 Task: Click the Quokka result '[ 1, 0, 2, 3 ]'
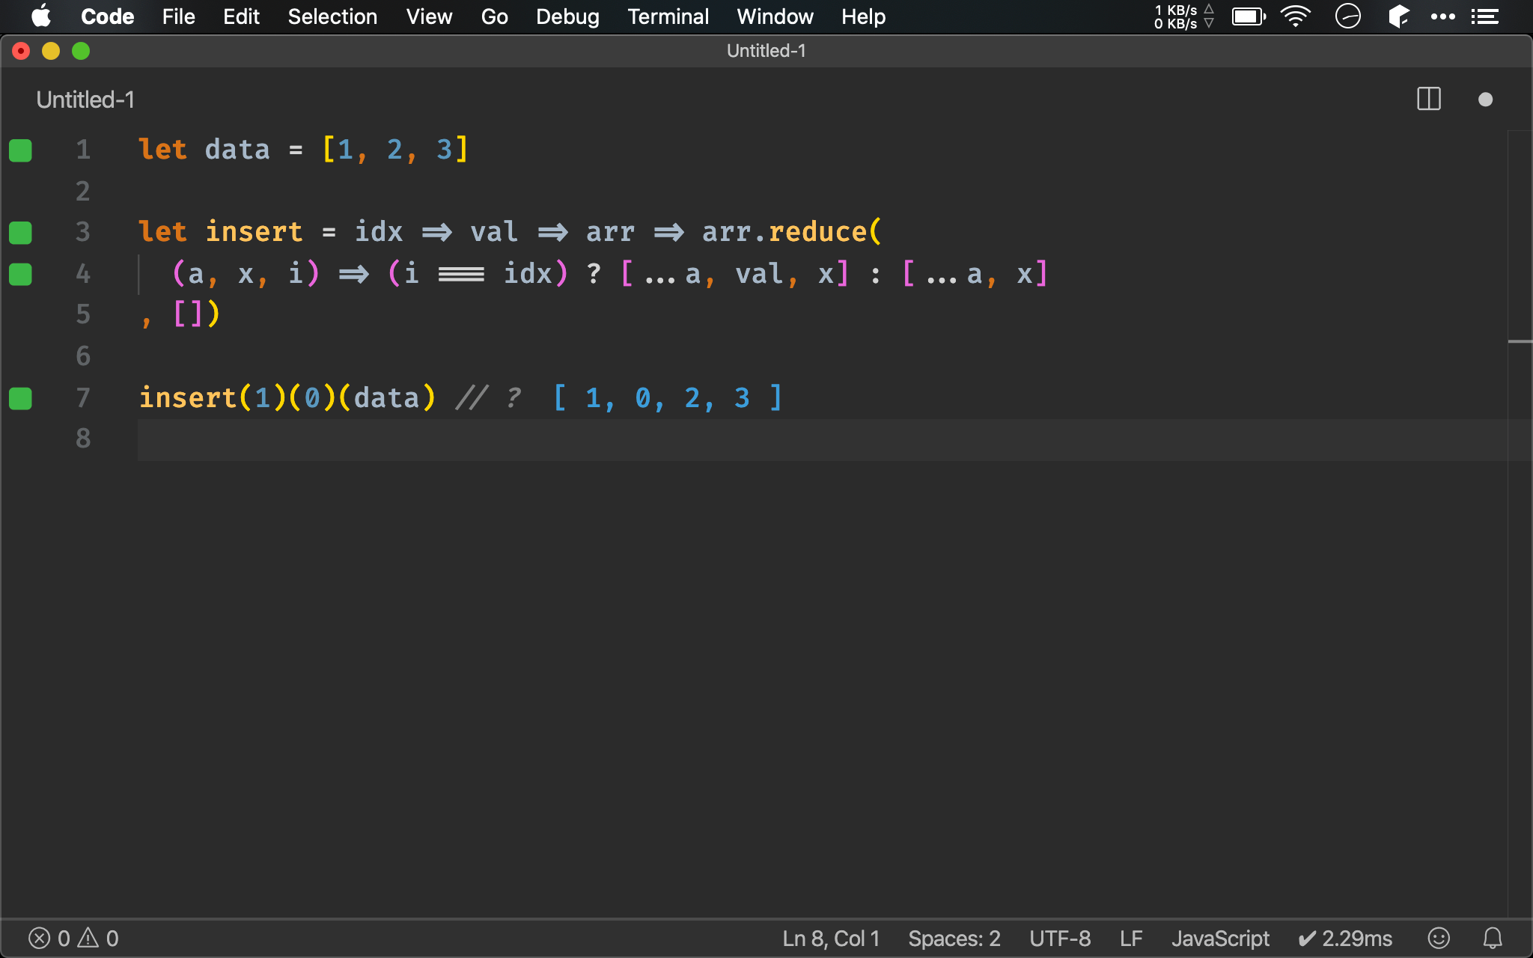668,397
